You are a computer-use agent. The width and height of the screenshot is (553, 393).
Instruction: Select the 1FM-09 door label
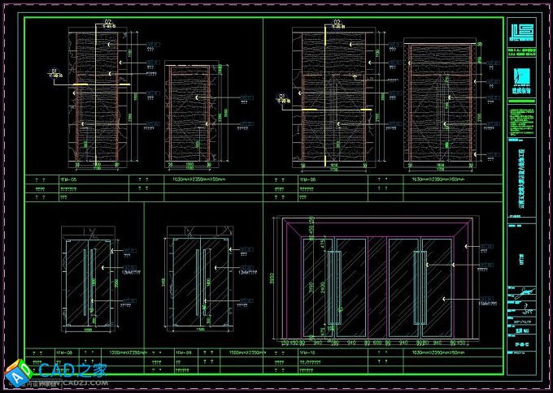[x=184, y=353]
